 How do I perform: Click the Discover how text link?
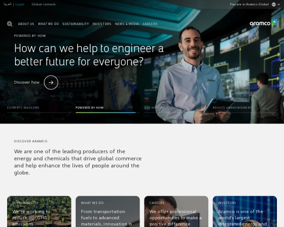click(x=27, y=82)
